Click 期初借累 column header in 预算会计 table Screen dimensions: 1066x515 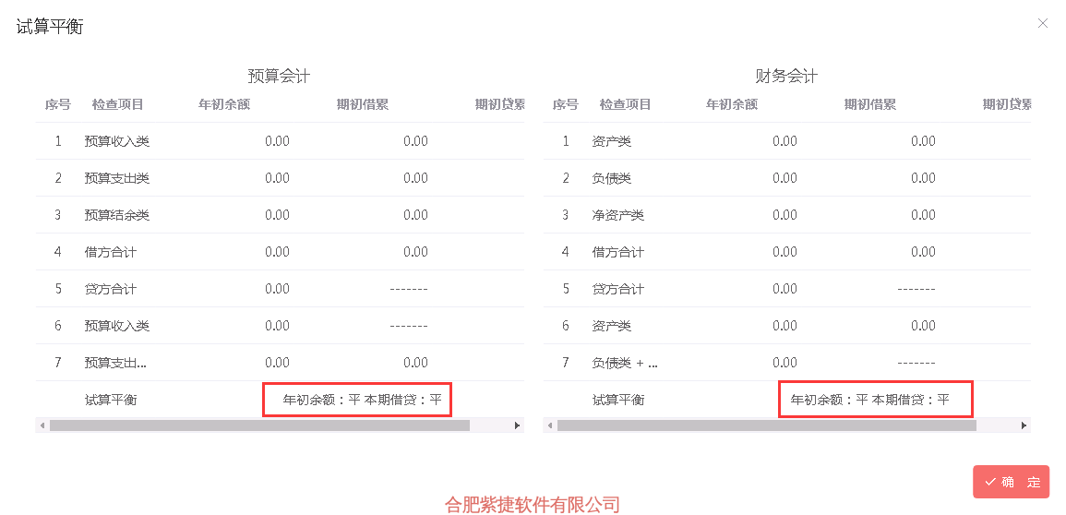point(363,104)
